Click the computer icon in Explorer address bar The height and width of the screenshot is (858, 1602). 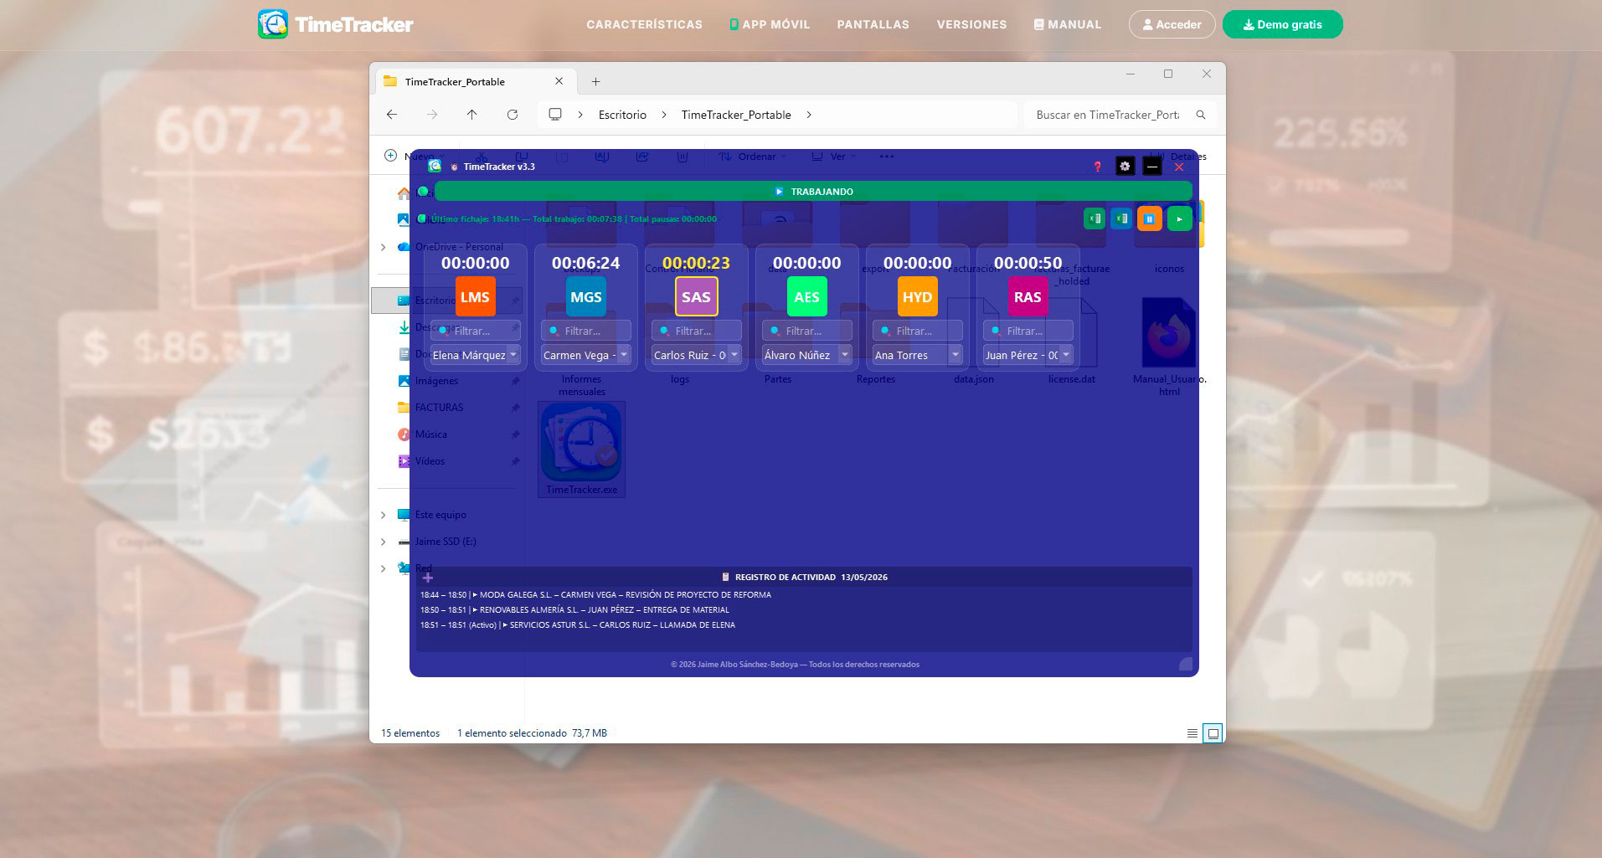pos(555,115)
